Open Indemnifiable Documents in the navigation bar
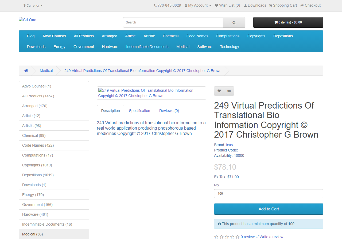Screen dimensions: 342x240 click(147, 47)
